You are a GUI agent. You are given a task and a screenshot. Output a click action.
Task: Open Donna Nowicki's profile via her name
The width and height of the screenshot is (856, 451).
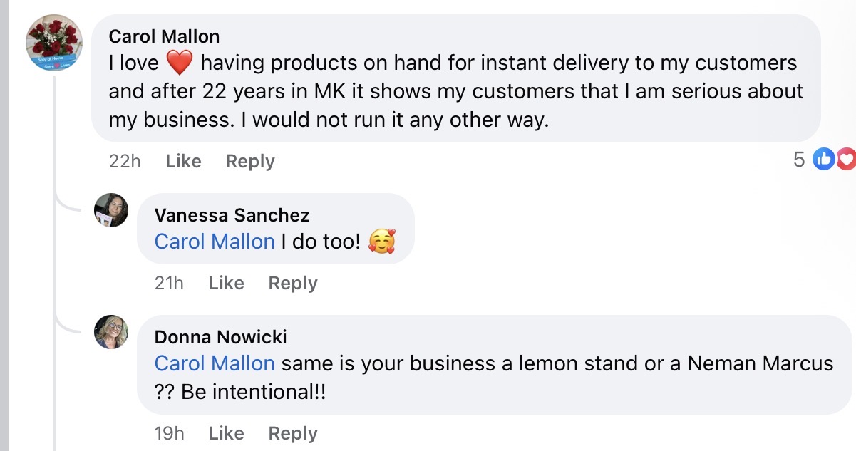point(220,336)
